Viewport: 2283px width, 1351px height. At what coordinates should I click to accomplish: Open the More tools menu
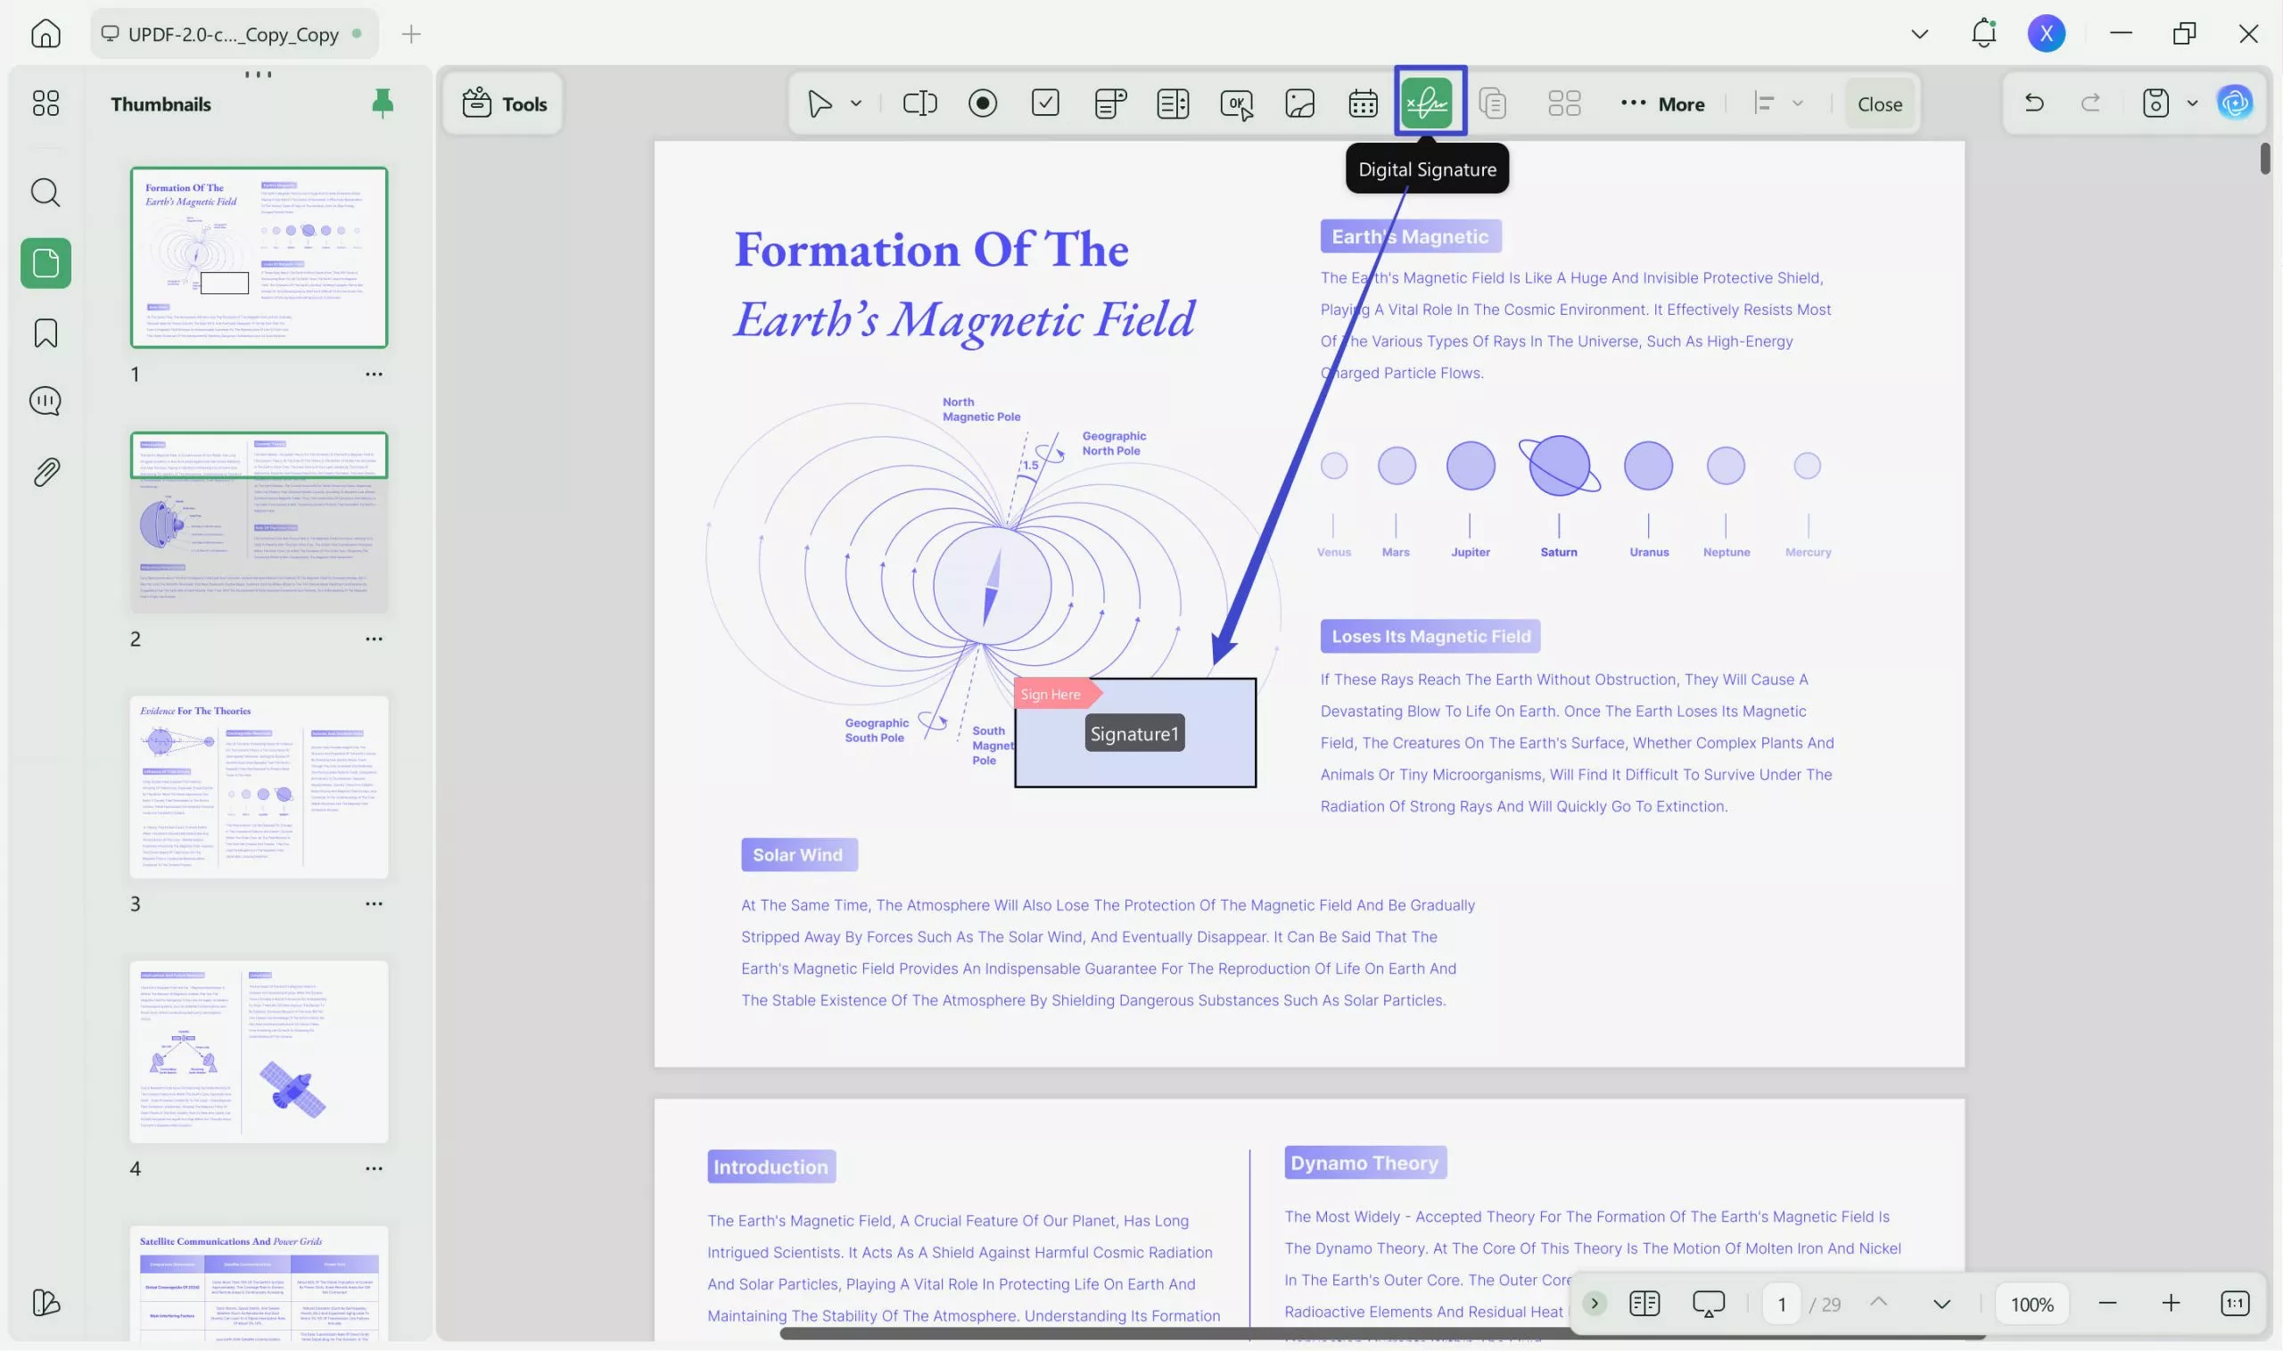pyautogui.click(x=1662, y=103)
